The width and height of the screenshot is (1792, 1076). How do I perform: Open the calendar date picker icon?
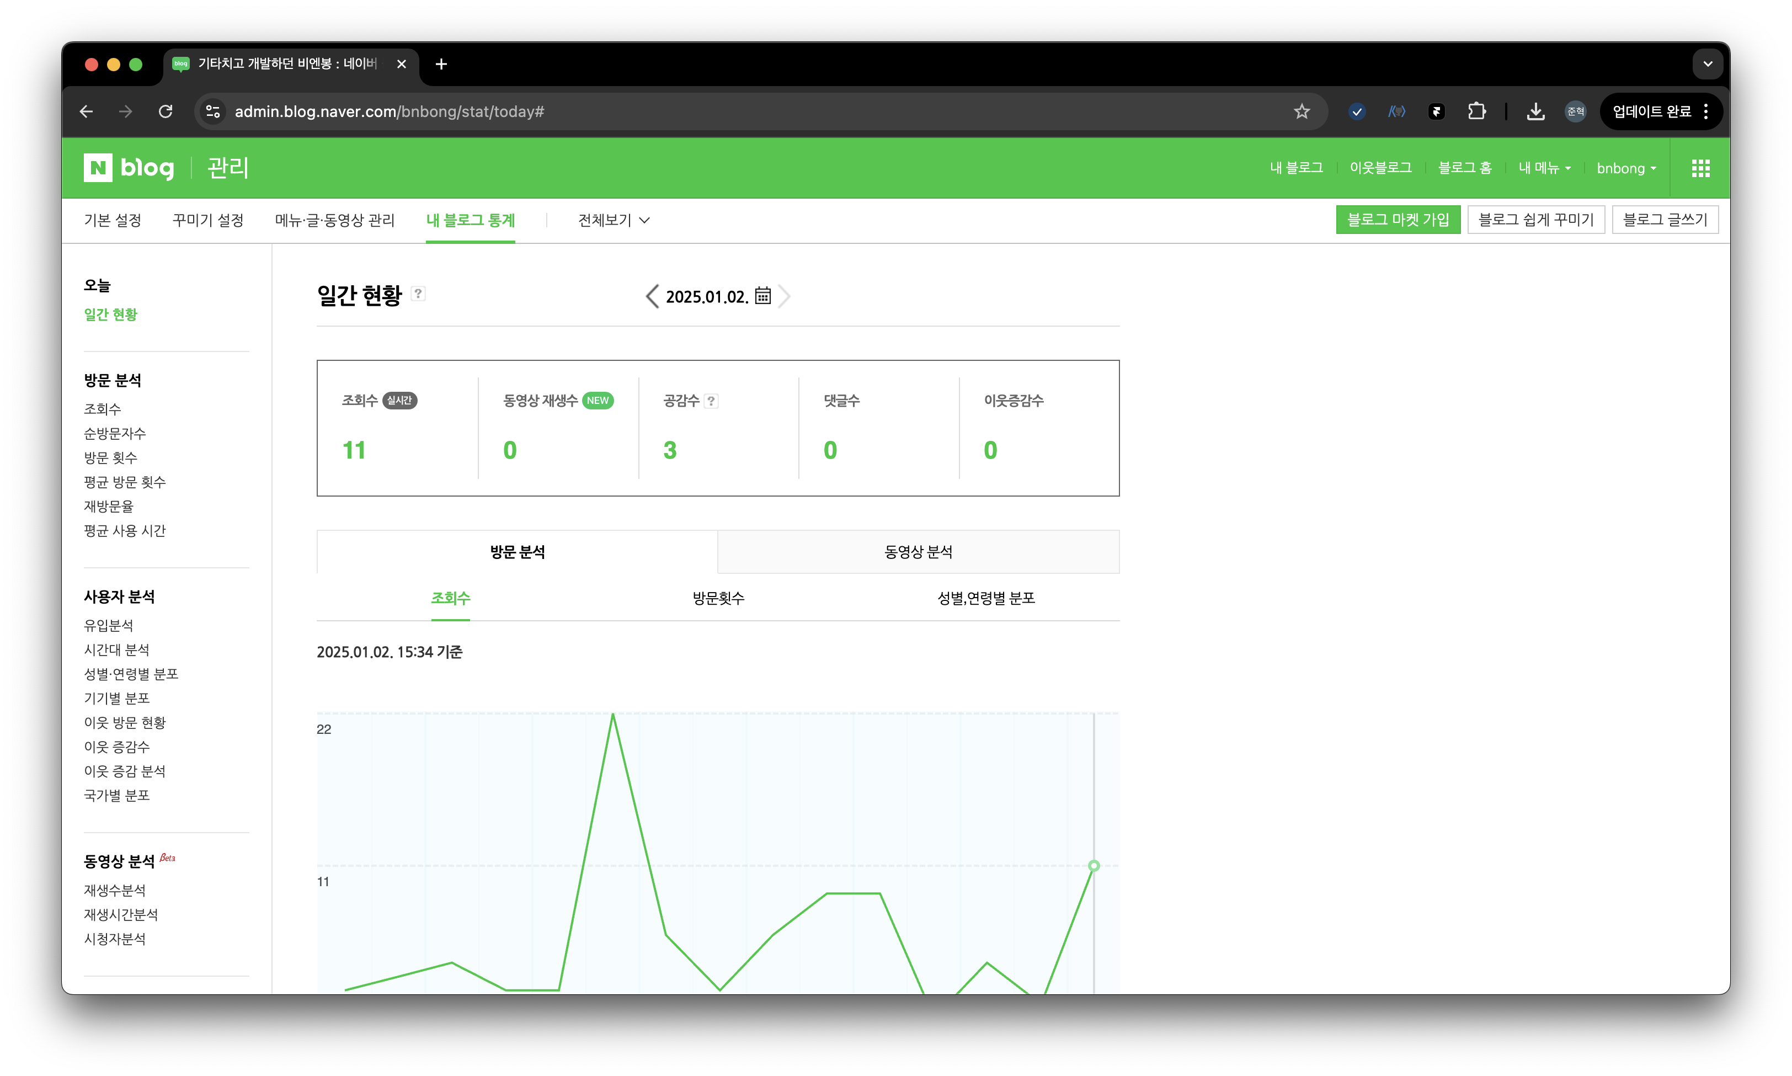click(x=762, y=296)
